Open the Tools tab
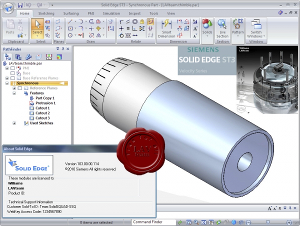This screenshot has height=226, width=300. (153, 13)
